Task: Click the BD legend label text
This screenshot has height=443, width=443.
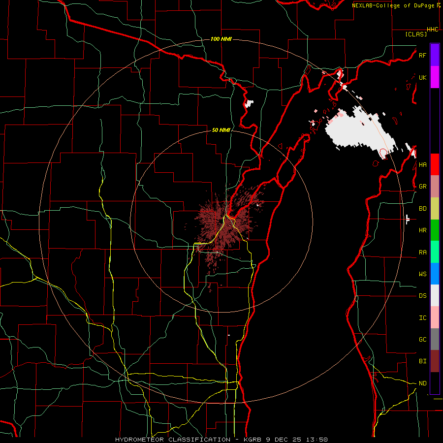Action: (x=422, y=209)
